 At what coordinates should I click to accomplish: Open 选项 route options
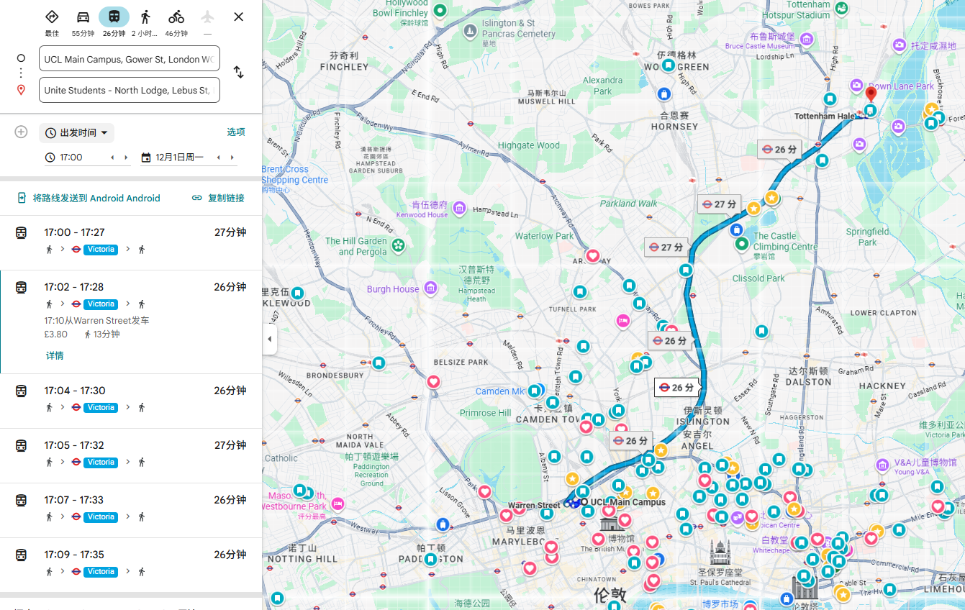click(x=236, y=132)
